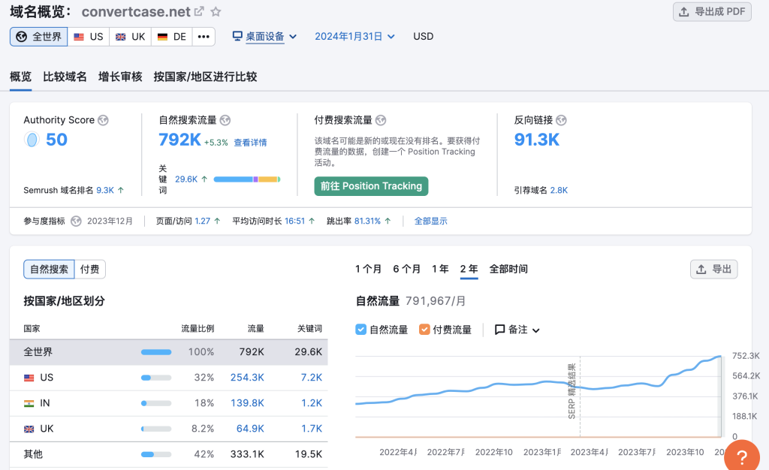769x470 pixels.
Task: Open the 概览 tab
Action: pyautogui.click(x=20, y=77)
